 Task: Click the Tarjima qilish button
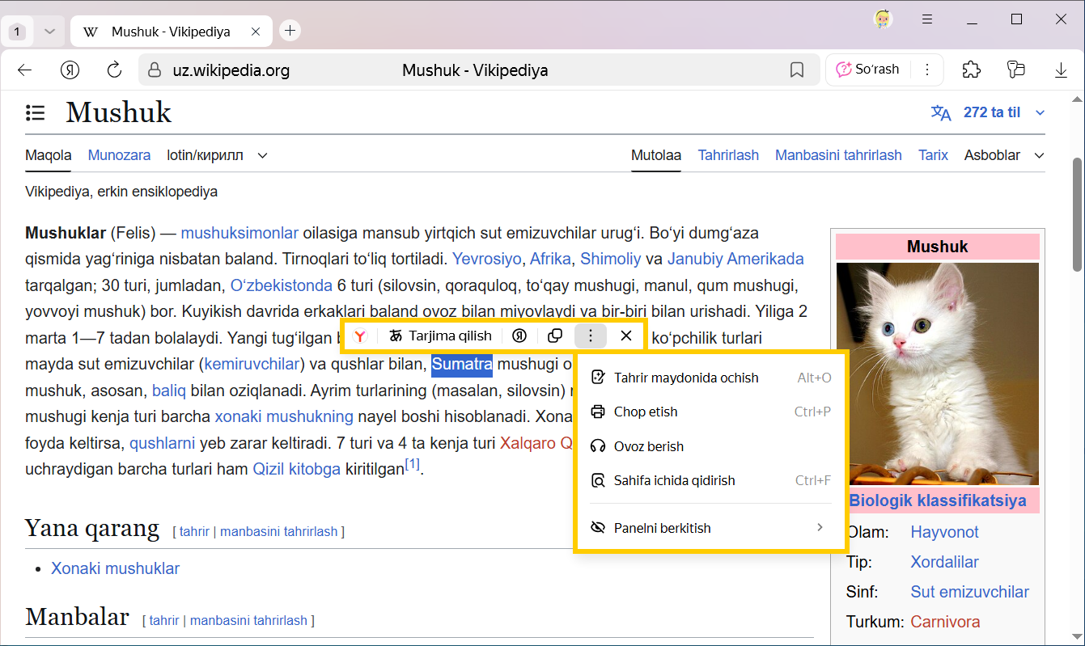pyautogui.click(x=440, y=336)
